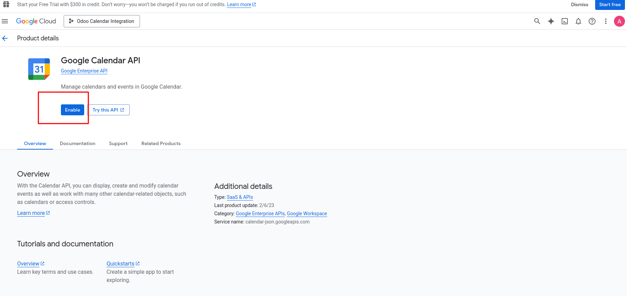Click Try this API button

pos(108,110)
